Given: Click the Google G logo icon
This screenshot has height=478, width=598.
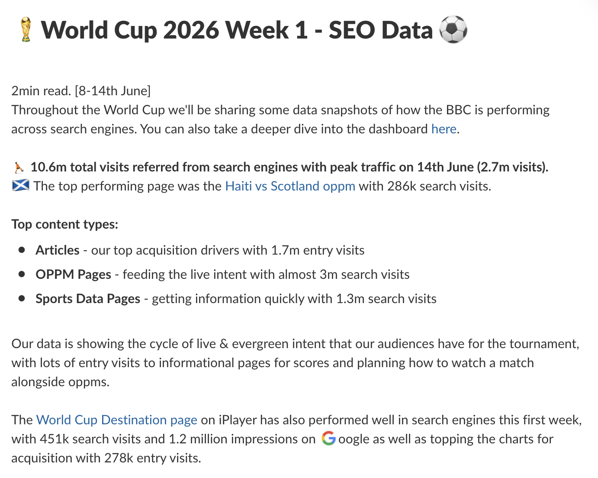Looking at the screenshot, I should (x=328, y=439).
